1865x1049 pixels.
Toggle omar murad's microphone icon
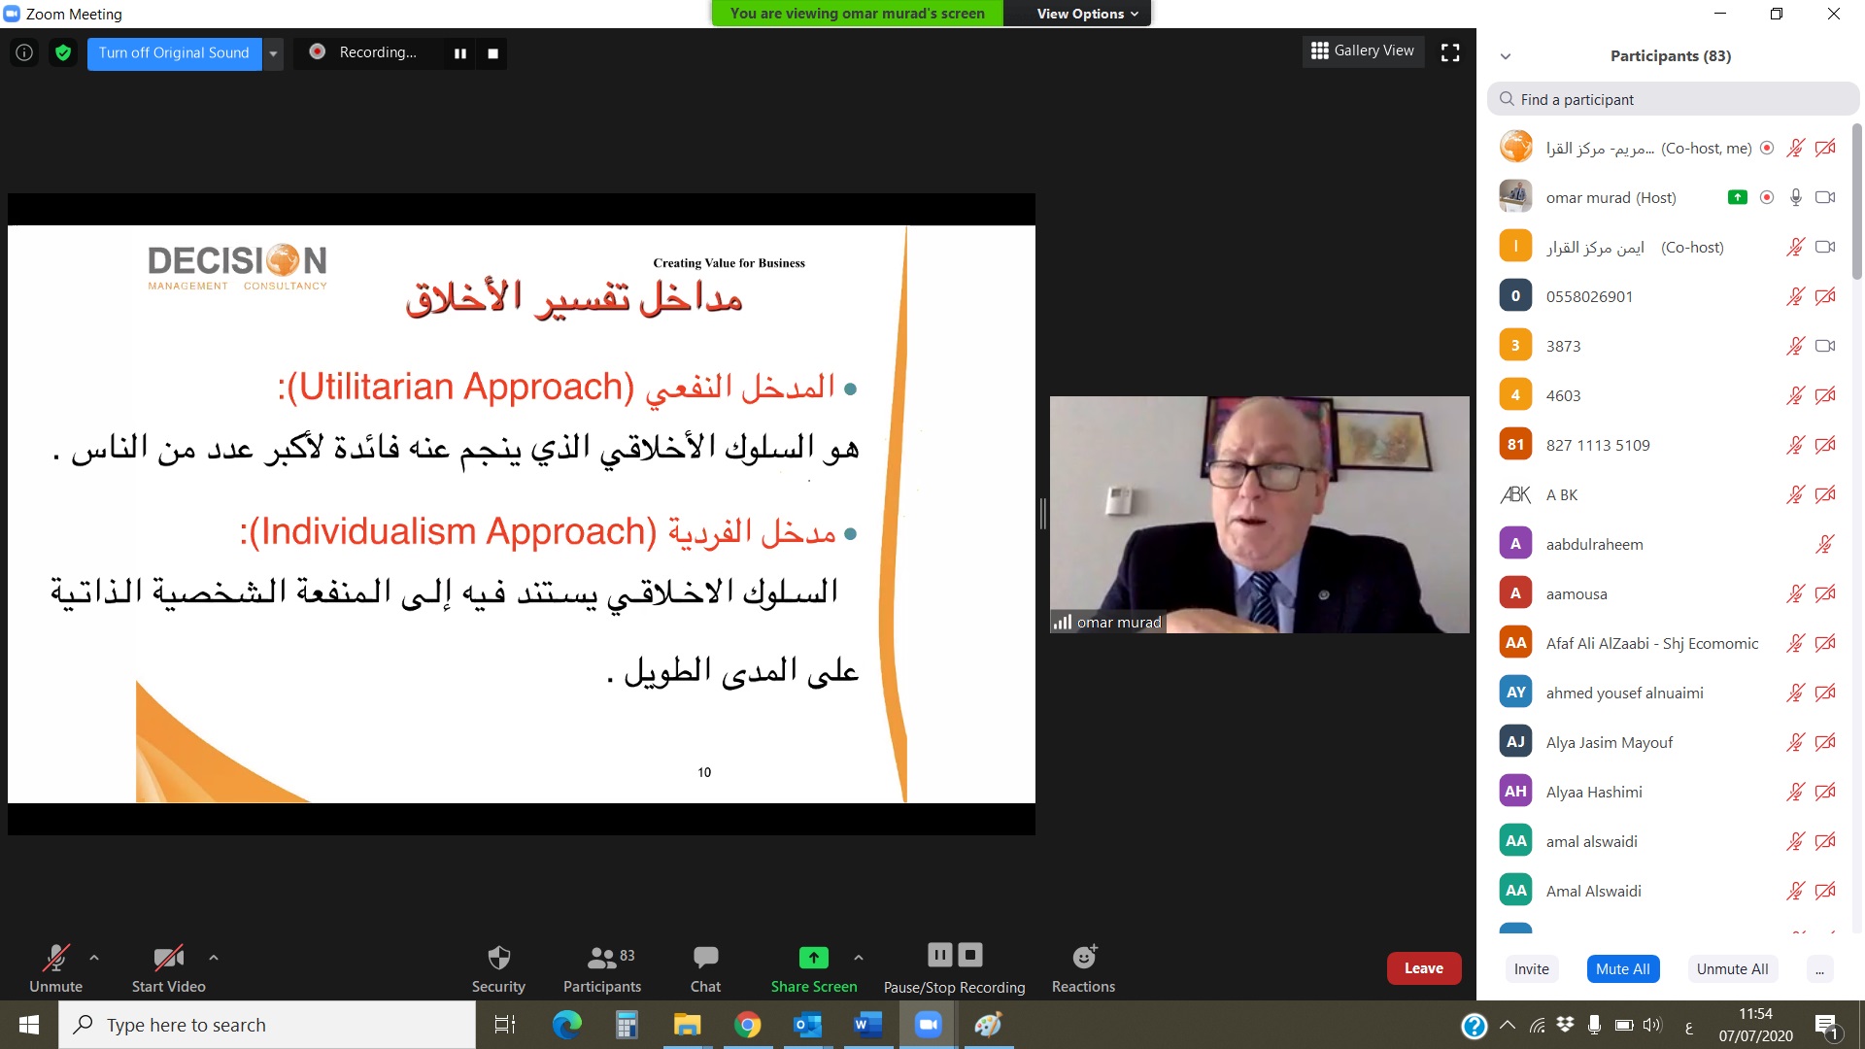click(x=1796, y=197)
